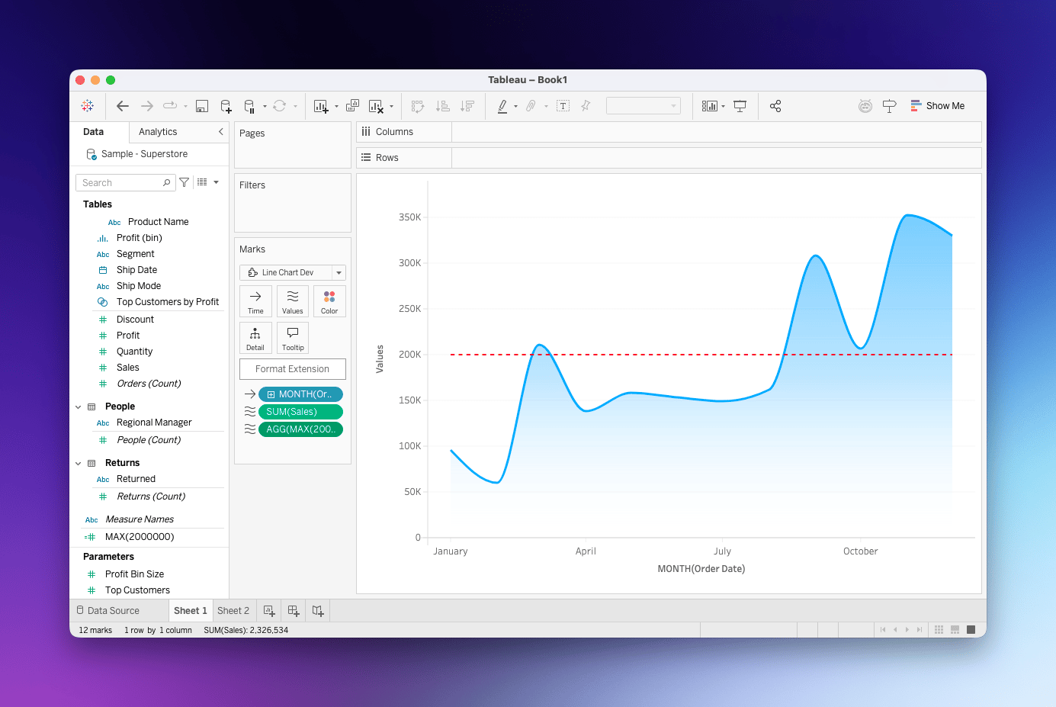Open Show Me panel

937,106
